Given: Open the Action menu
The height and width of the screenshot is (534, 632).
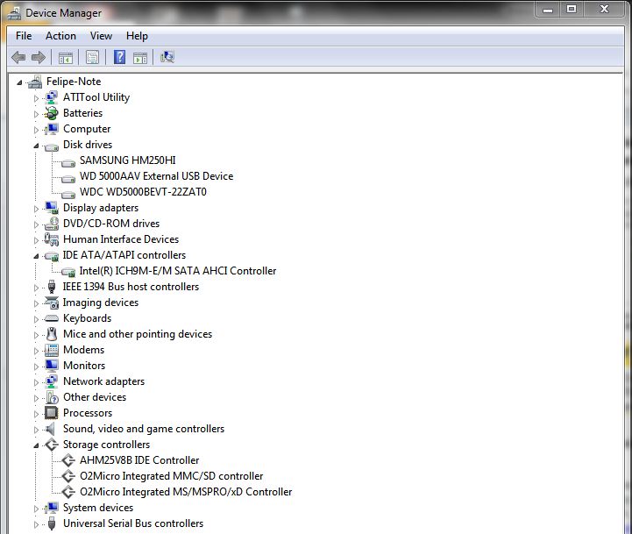Looking at the screenshot, I should (x=60, y=36).
